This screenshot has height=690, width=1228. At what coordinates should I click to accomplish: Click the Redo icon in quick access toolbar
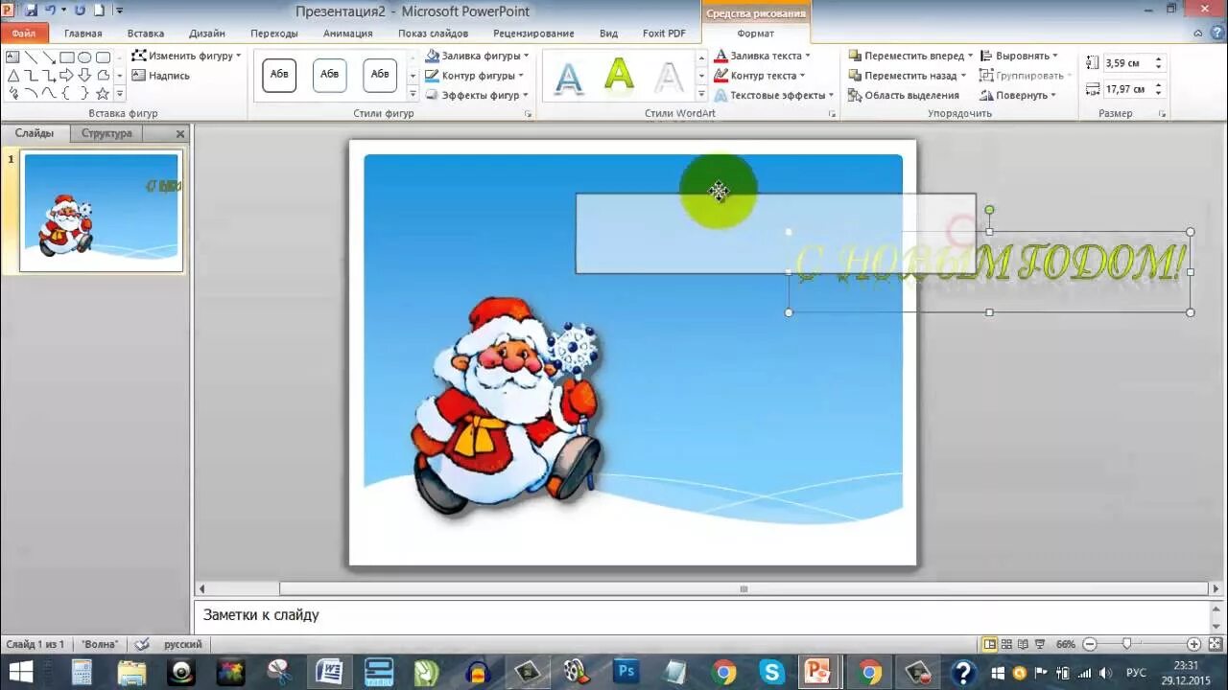pos(80,10)
